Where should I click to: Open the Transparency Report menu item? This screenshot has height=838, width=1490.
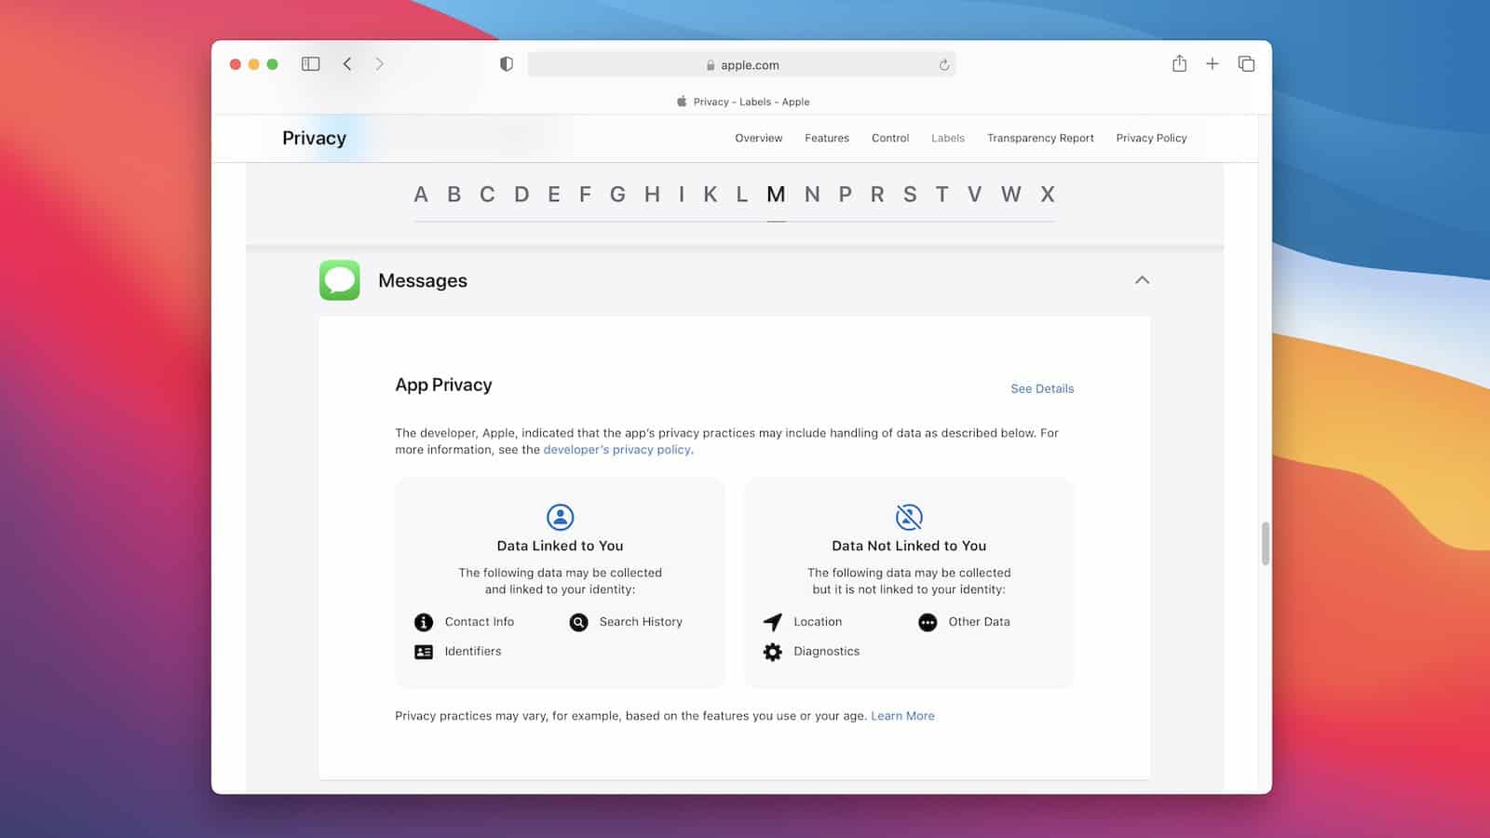coord(1040,138)
